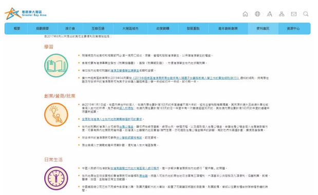Open the 2019 Yuexiu district school admission notice link

pos(186,78)
